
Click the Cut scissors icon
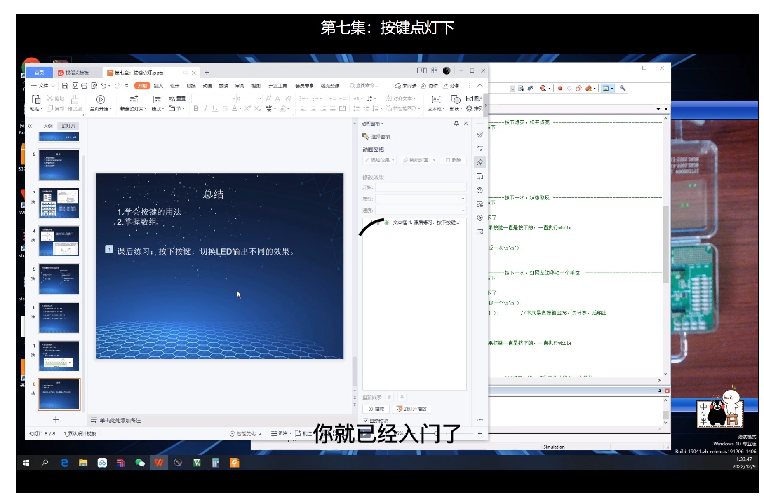pos(50,98)
